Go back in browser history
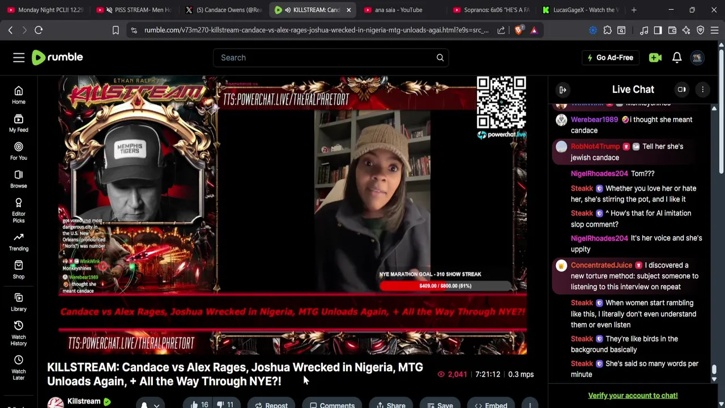This screenshot has height=408, width=725. [10, 30]
